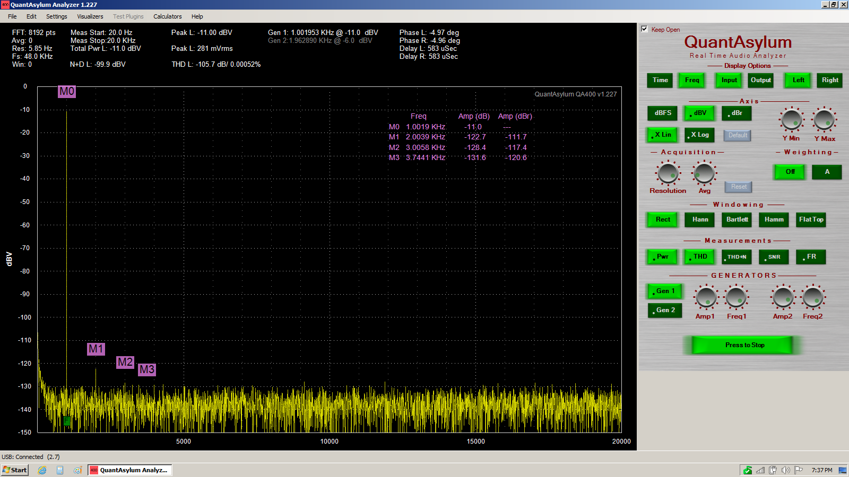The width and height of the screenshot is (849, 477).
Task: Click the 'Peak L: 281 mVrms' readout
Action: pyautogui.click(x=202, y=48)
